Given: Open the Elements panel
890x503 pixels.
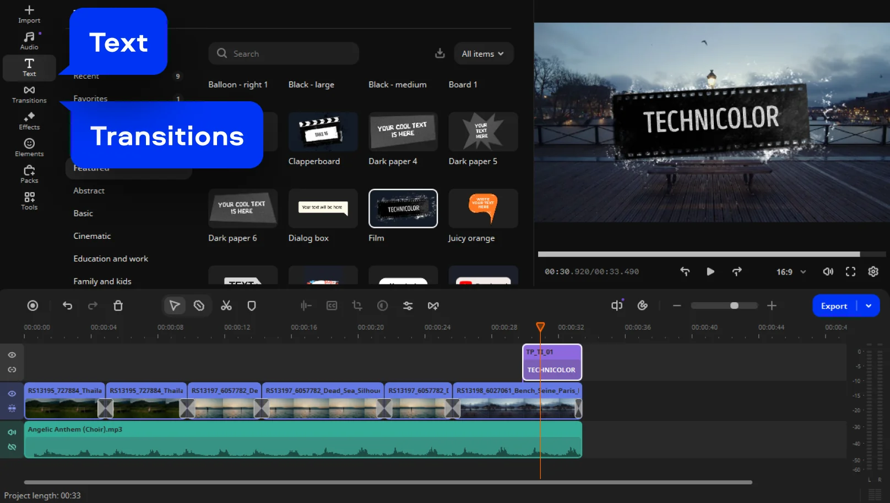Looking at the screenshot, I should pyautogui.click(x=29, y=147).
